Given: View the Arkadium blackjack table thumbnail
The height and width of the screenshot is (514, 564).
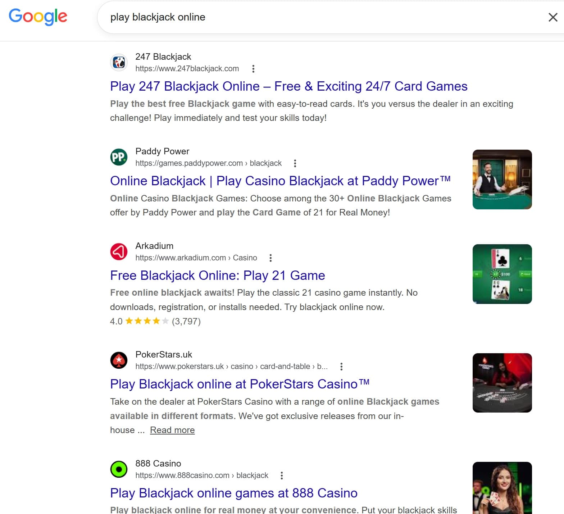Looking at the screenshot, I should [502, 274].
